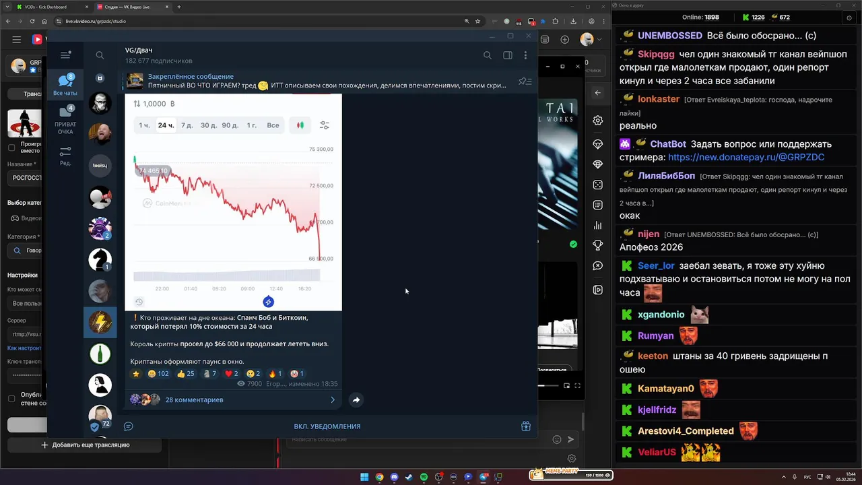Search within VG/Двач channel
Viewport: 862px width, 485px height.
click(x=488, y=55)
